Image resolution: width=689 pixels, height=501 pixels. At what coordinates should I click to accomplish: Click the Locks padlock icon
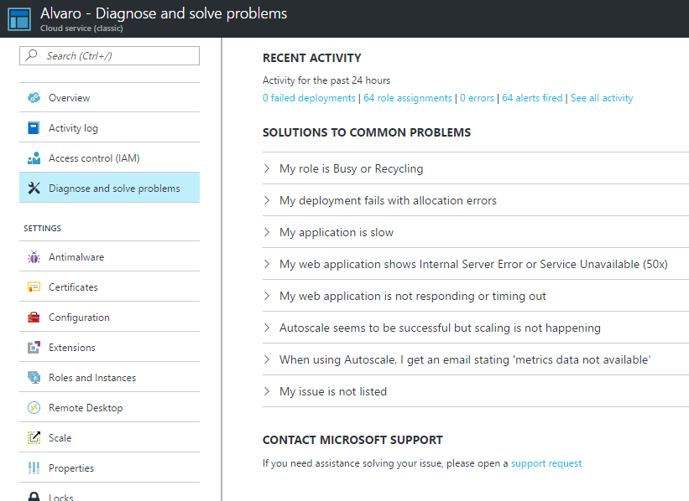pos(34,497)
